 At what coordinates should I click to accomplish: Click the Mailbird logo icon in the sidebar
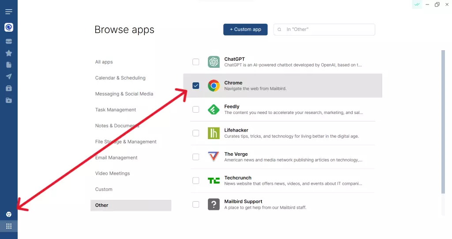tap(8, 27)
